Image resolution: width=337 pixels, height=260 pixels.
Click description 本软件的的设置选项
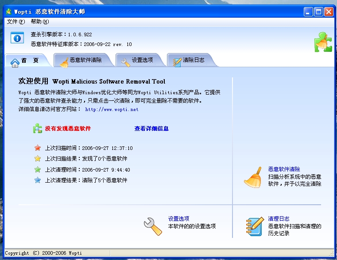click(x=192, y=226)
